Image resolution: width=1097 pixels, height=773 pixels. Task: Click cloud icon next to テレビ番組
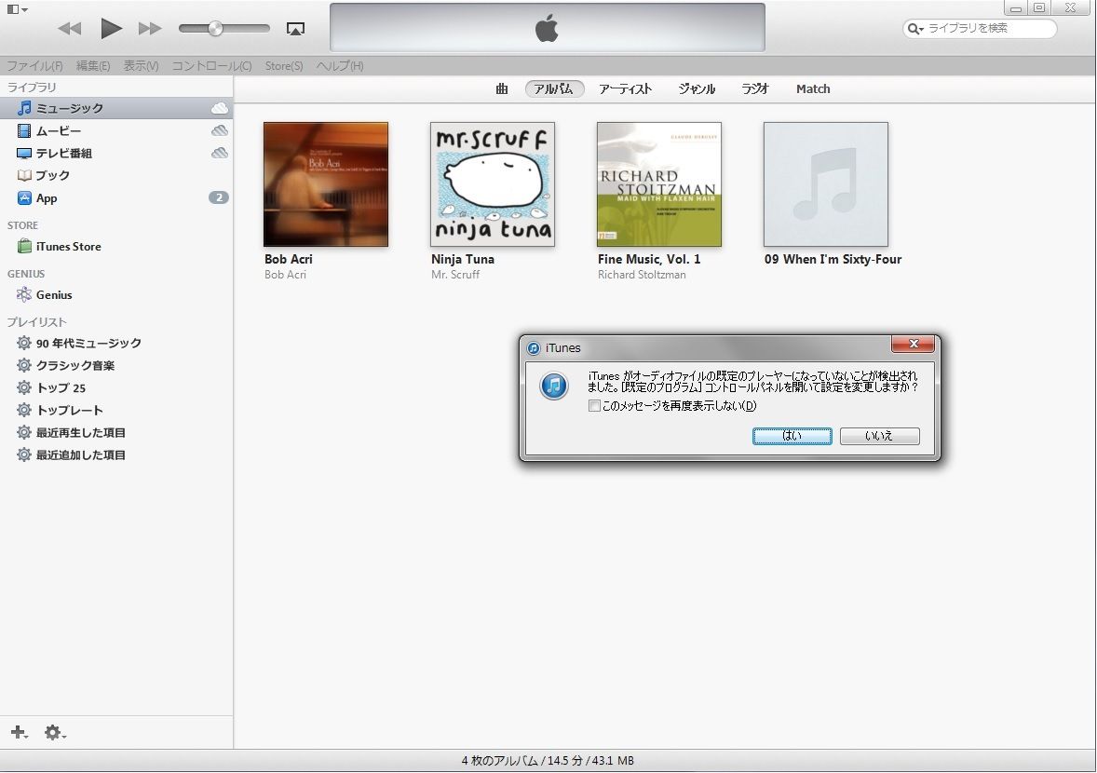(x=220, y=153)
